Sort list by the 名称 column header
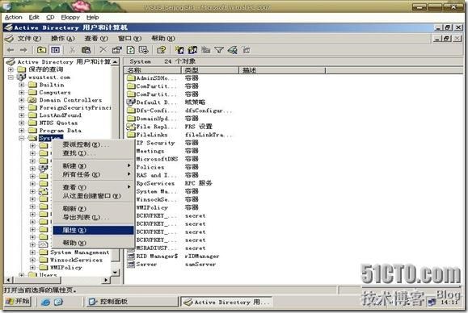 pyautogui.click(x=153, y=70)
